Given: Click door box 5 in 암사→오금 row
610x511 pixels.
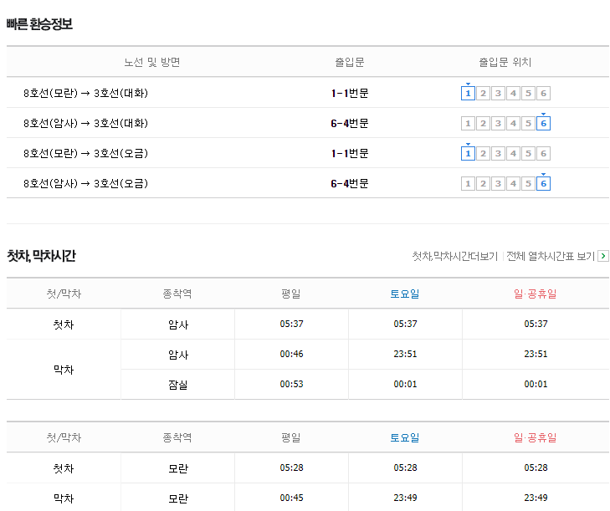Looking at the screenshot, I should [x=528, y=183].
